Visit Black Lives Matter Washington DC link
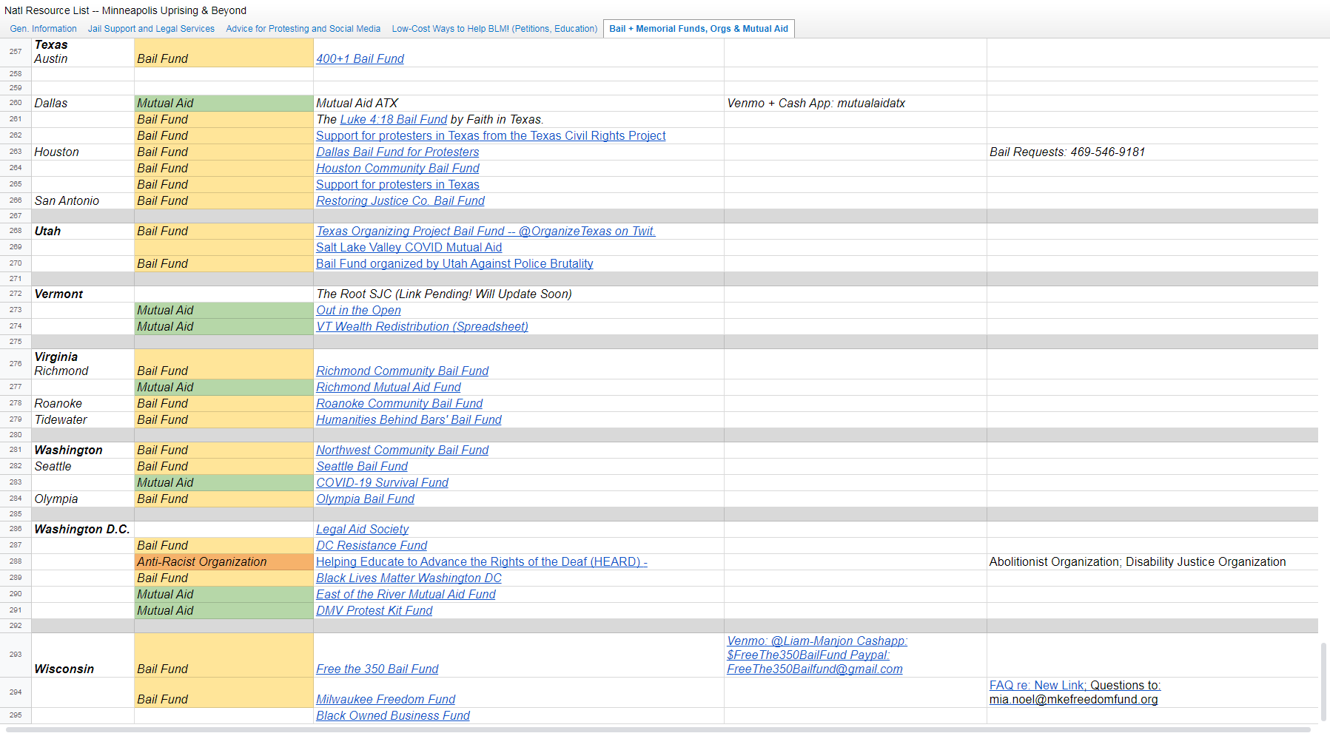Image resolution: width=1330 pixels, height=736 pixels. click(409, 578)
